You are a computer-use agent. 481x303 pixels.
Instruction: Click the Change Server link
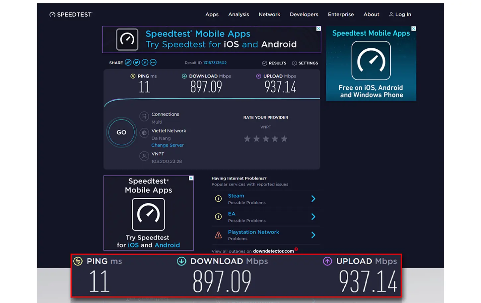coord(167,145)
